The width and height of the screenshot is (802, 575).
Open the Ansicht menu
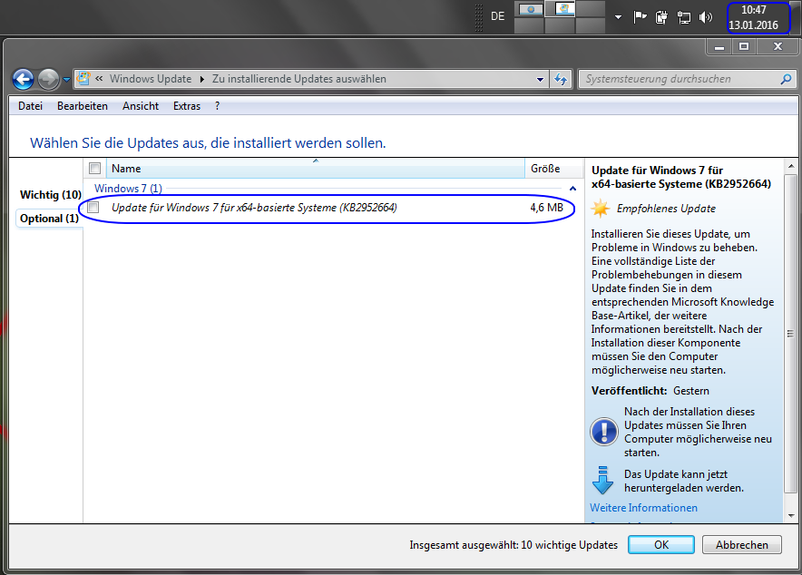tap(141, 106)
